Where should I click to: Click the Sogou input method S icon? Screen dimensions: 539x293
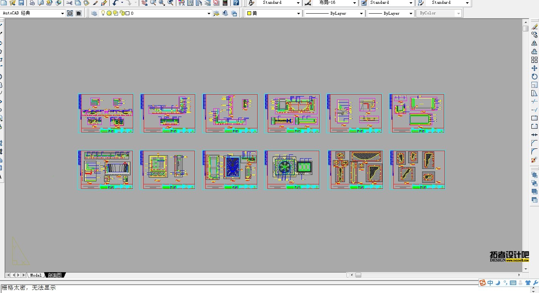coord(483,283)
